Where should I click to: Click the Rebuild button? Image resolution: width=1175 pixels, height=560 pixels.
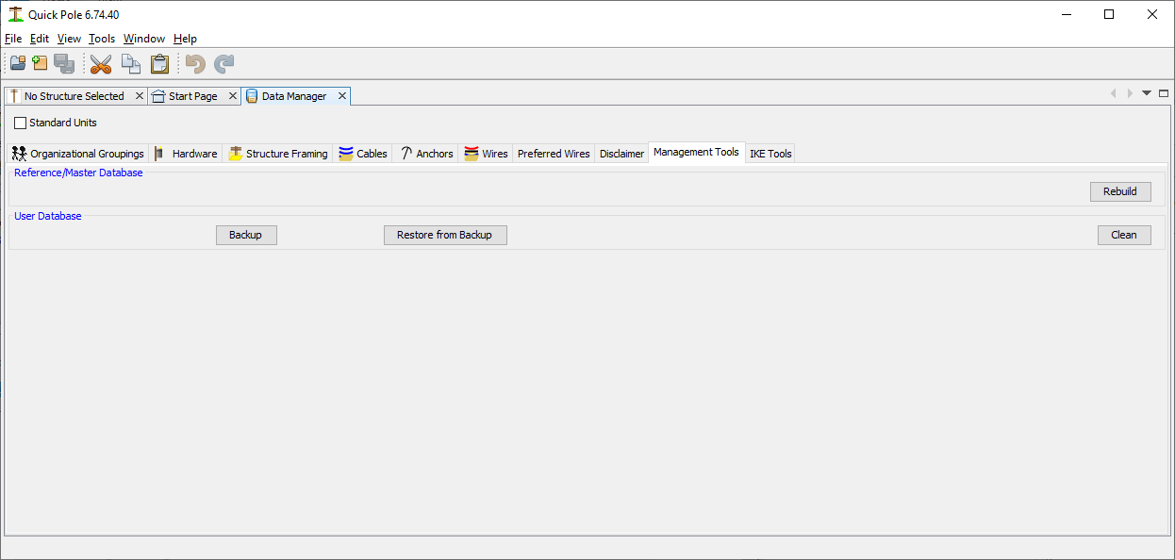tap(1120, 191)
